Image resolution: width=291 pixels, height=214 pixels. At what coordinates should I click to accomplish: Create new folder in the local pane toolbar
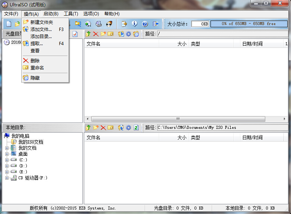click(x=96, y=128)
